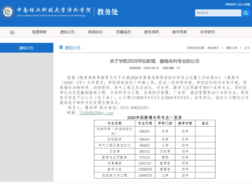Go to 学院首页 link at top right

coord(231,4)
